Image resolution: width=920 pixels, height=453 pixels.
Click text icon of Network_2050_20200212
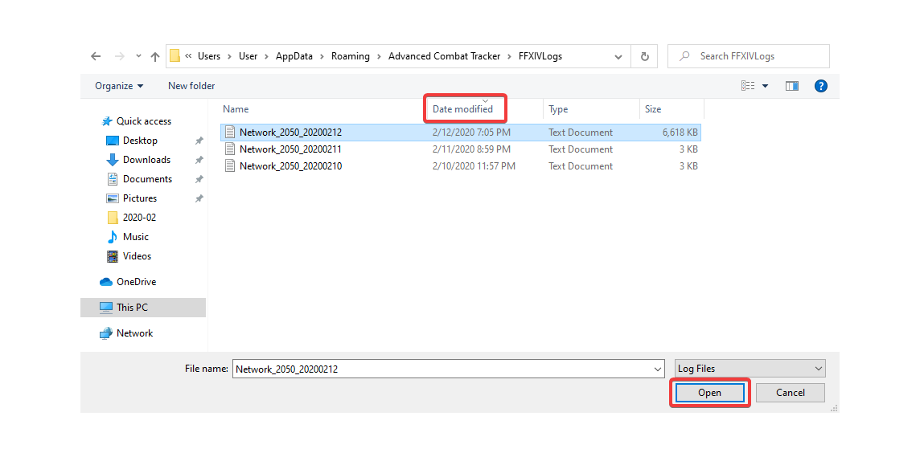point(230,133)
